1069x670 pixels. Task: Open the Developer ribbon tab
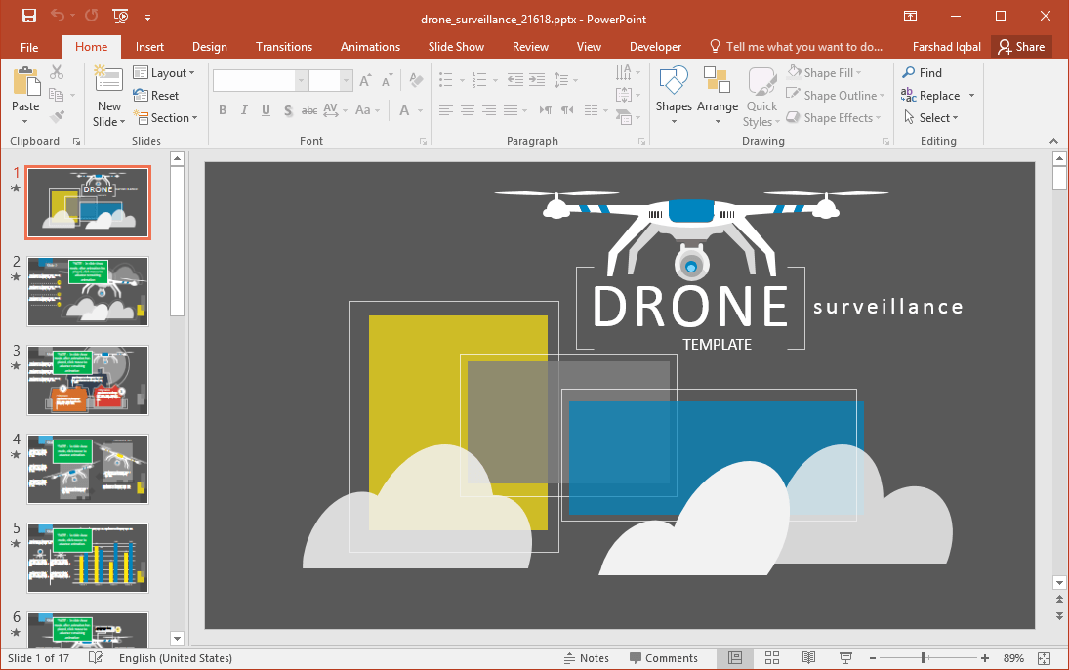click(x=655, y=46)
